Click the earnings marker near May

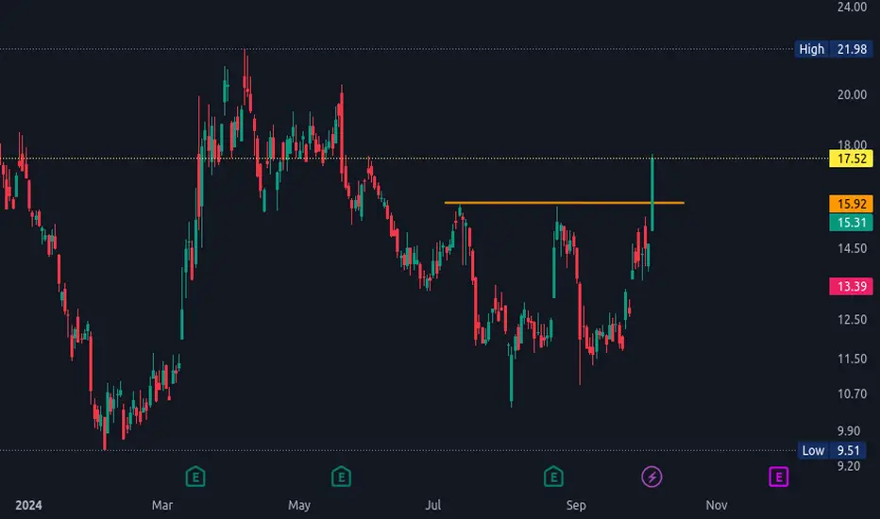pyautogui.click(x=341, y=477)
